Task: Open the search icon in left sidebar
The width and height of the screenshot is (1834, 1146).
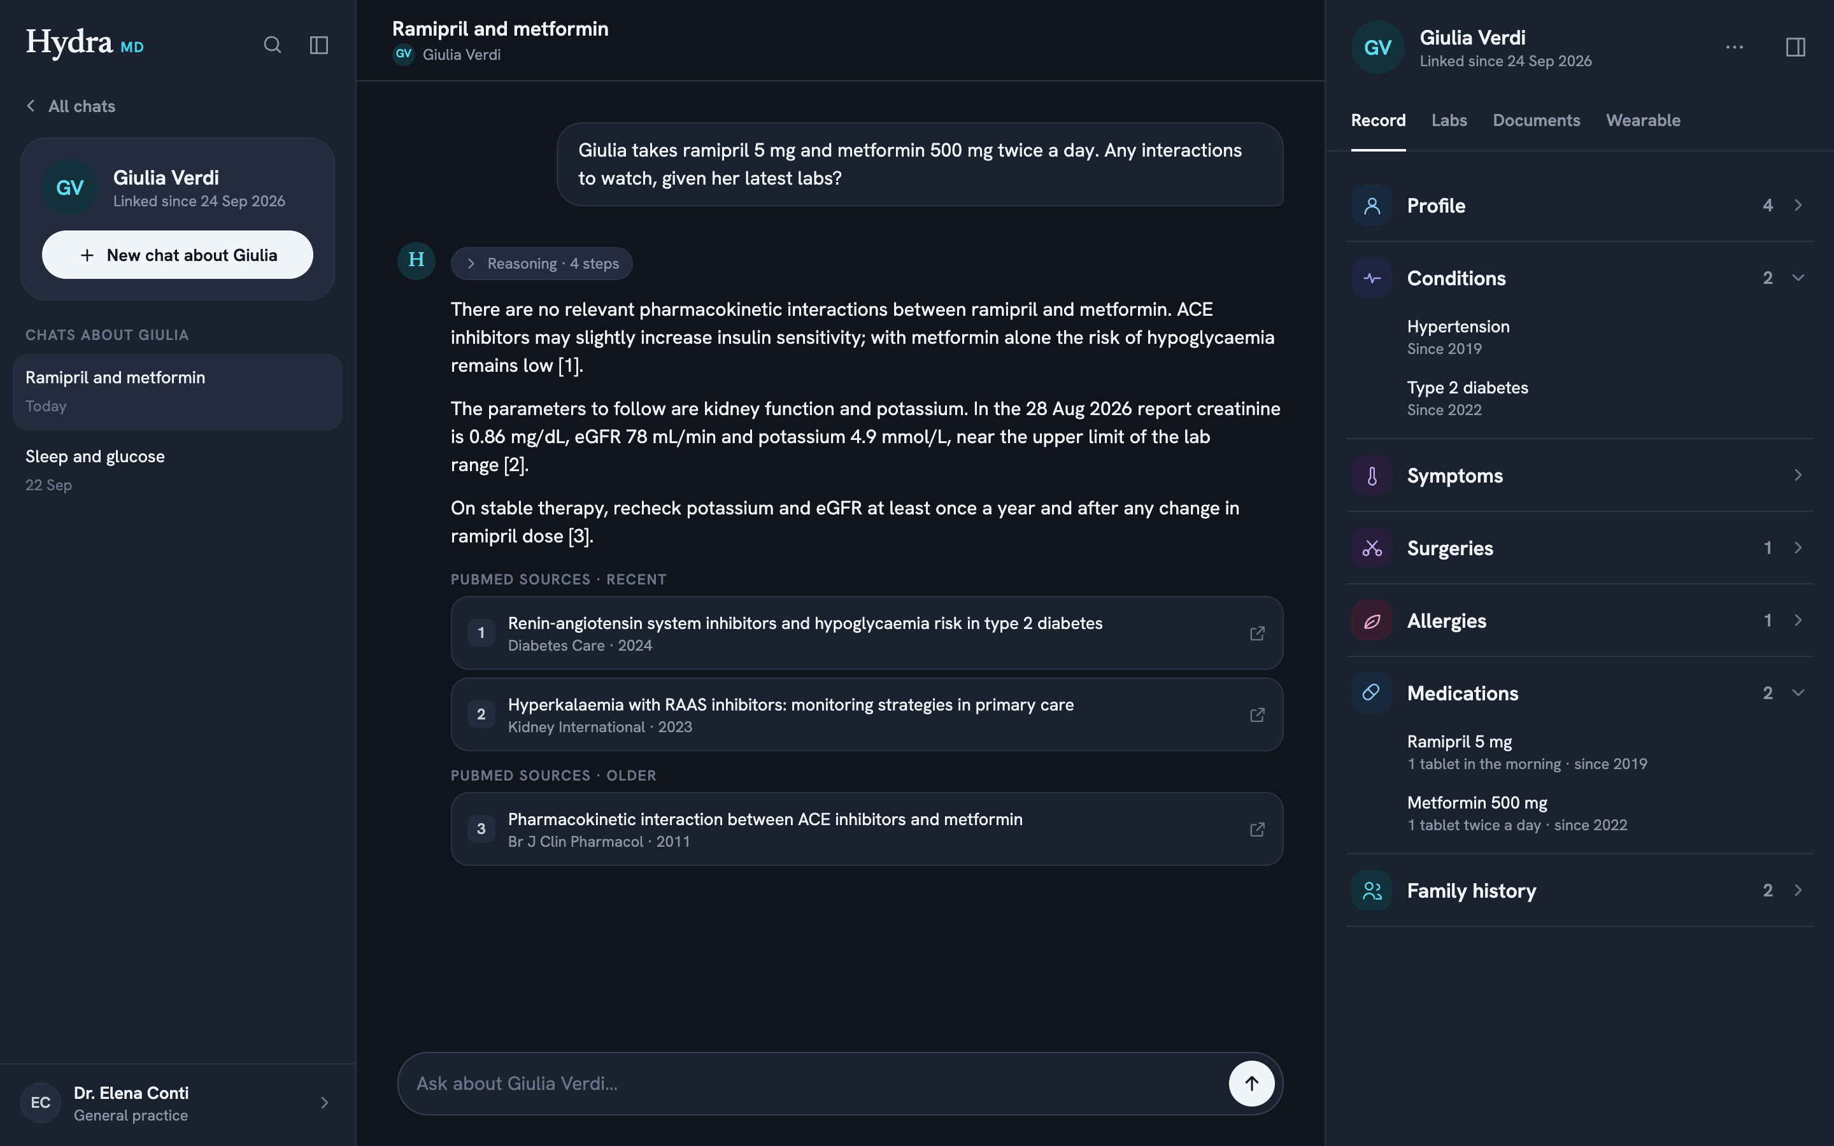Action: click(x=272, y=45)
